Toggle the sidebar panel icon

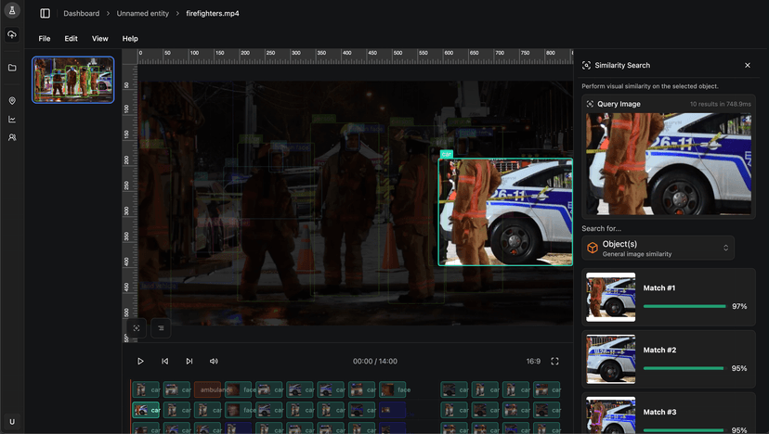45,14
